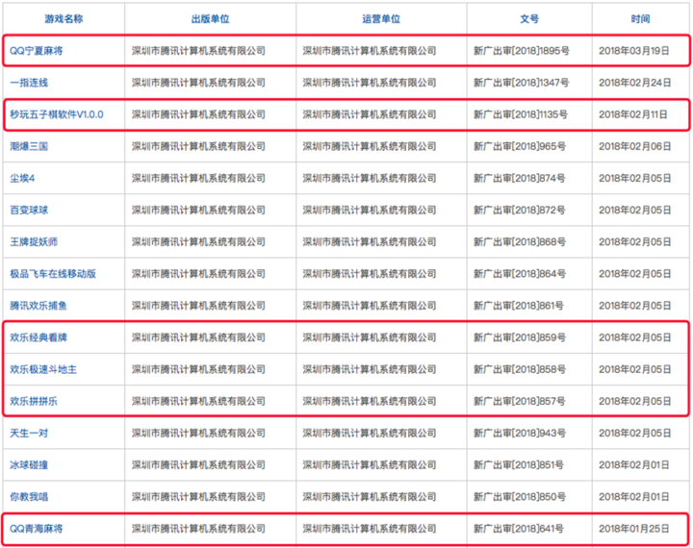Select approval number 新广出审[2018]874号
The height and width of the screenshot is (548, 693).
(520, 178)
